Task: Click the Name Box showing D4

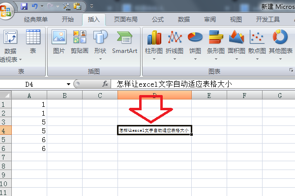Action: (32, 84)
